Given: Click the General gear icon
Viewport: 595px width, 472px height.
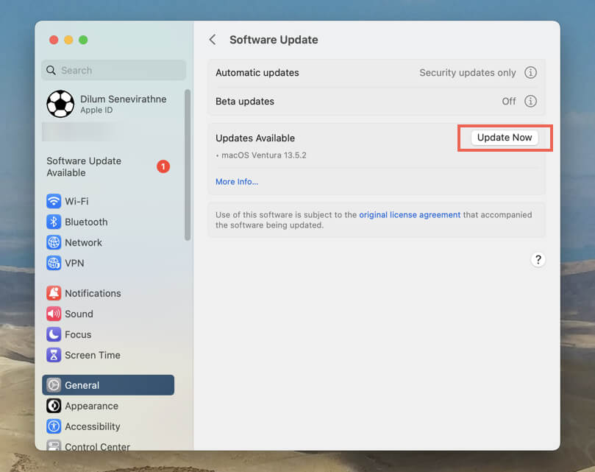Looking at the screenshot, I should click(54, 385).
